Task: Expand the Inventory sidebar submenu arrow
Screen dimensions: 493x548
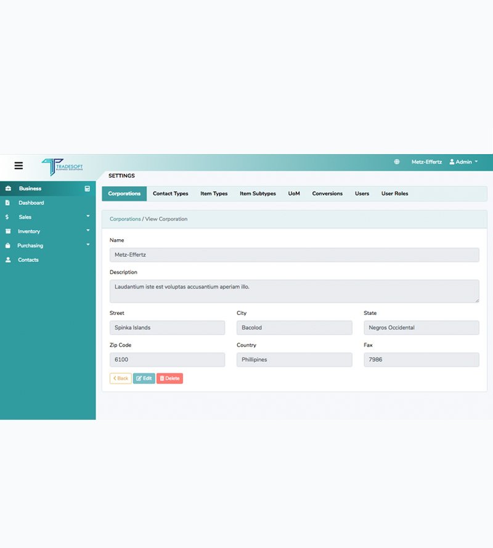Action: (88, 231)
